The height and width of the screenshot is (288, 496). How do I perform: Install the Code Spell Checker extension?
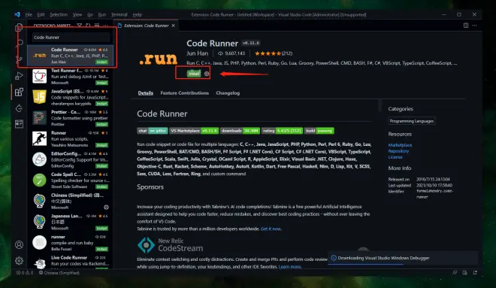coord(102,186)
